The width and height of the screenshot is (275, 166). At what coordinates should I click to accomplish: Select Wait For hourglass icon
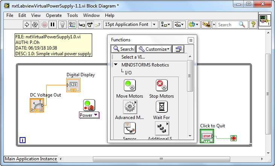(161, 107)
